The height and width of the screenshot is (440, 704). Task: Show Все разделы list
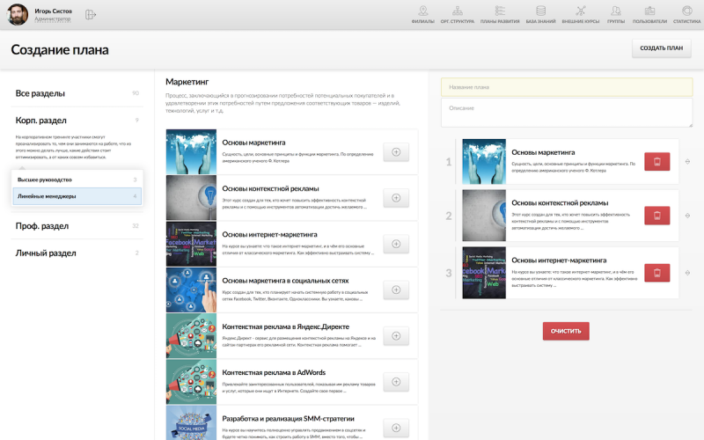click(40, 93)
